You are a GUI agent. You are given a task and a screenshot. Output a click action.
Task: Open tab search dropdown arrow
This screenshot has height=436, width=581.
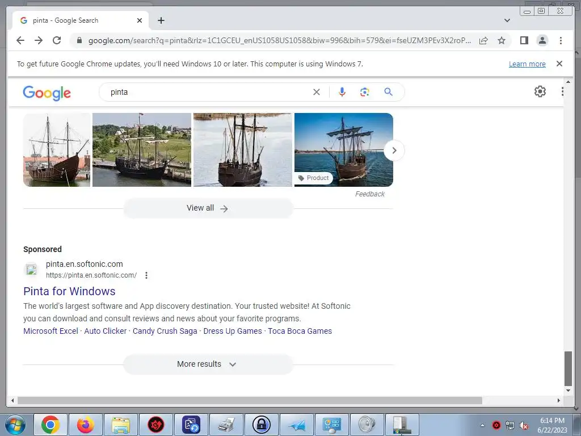coord(507,20)
